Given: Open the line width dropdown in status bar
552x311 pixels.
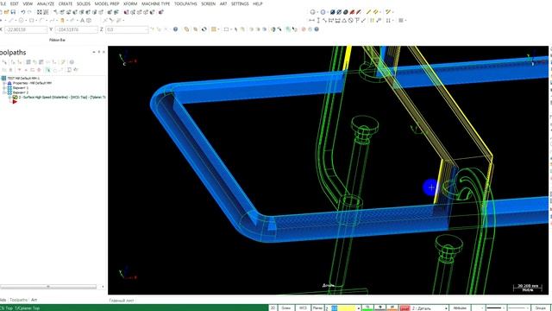Looking at the screenshot, I should click(527, 308).
